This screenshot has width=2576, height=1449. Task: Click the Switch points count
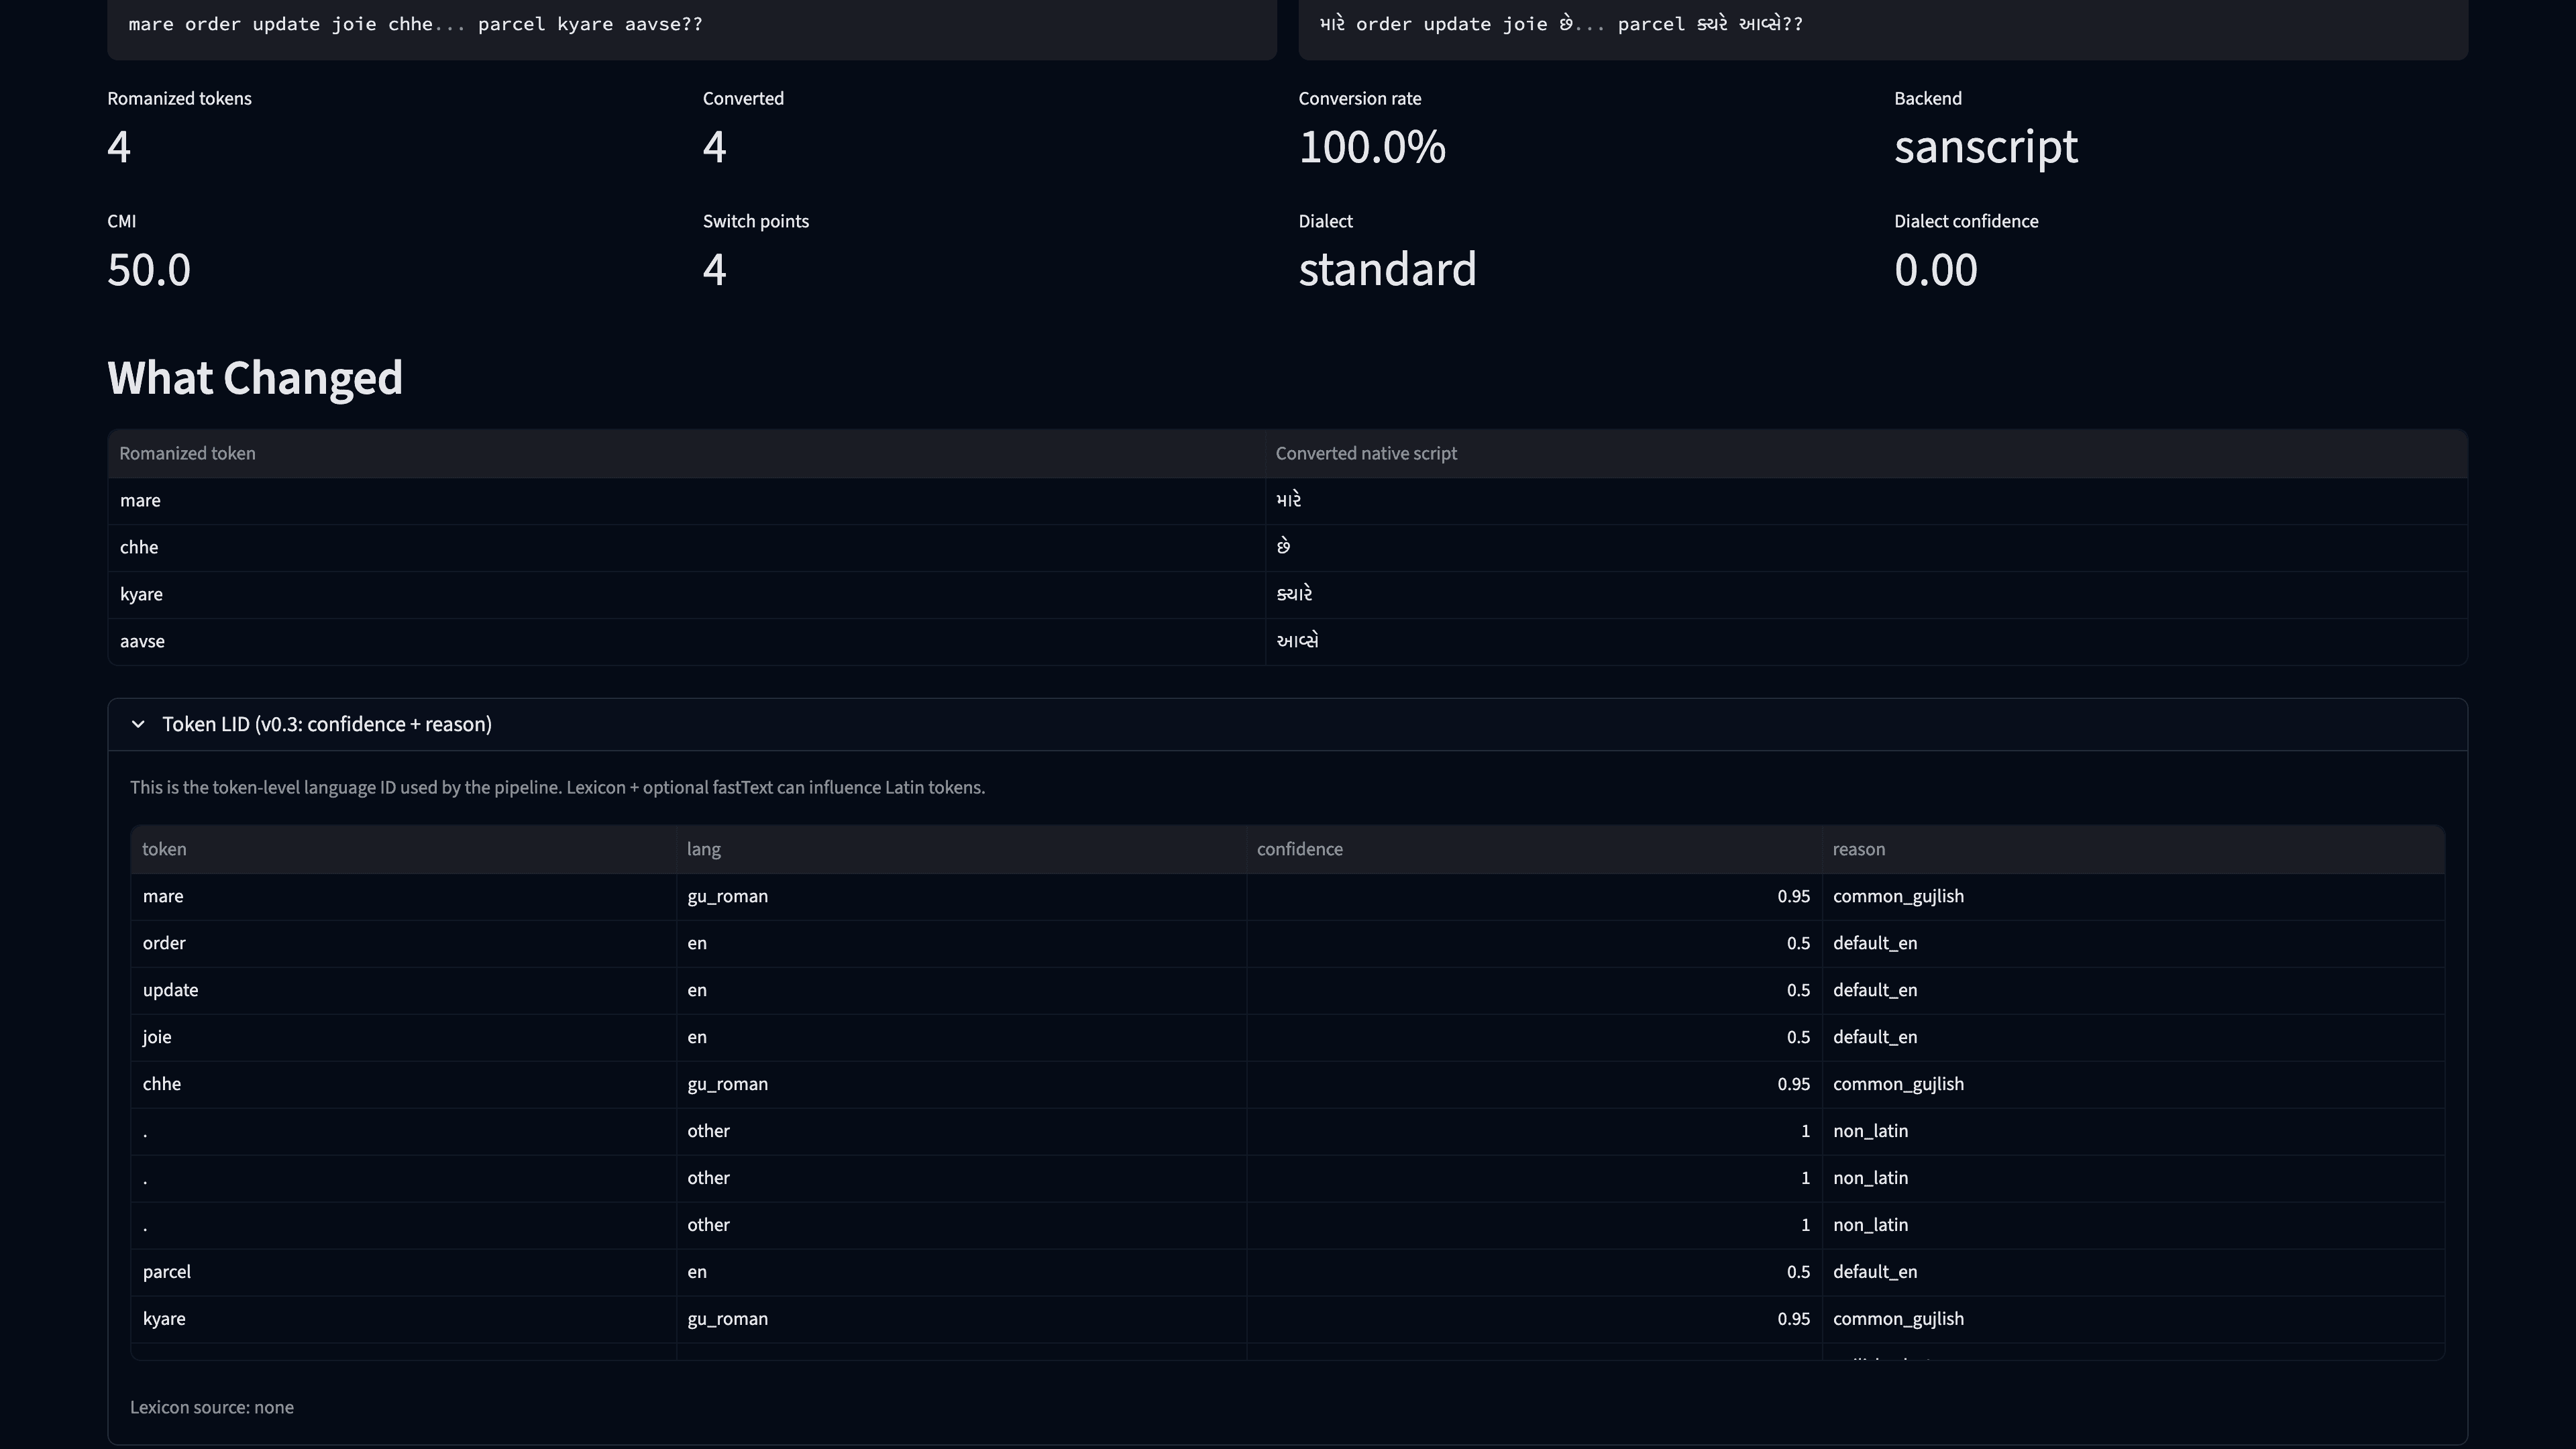tap(714, 269)
